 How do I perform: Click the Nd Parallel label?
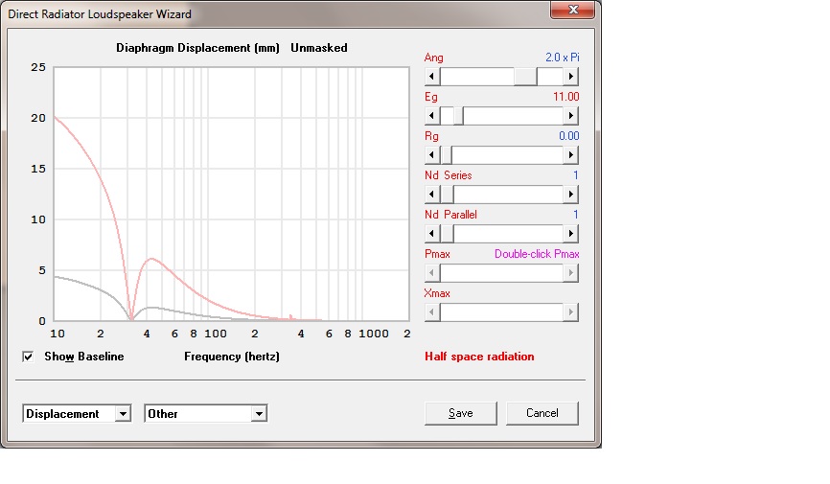(450, 215)
